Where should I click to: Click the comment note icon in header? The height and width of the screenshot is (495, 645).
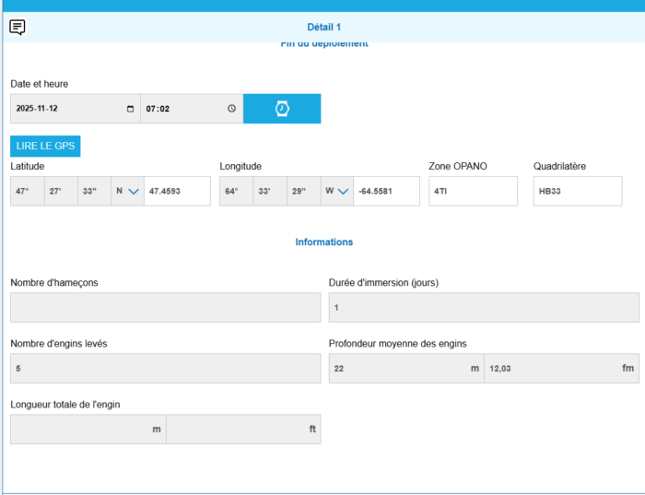click(17, 27)
